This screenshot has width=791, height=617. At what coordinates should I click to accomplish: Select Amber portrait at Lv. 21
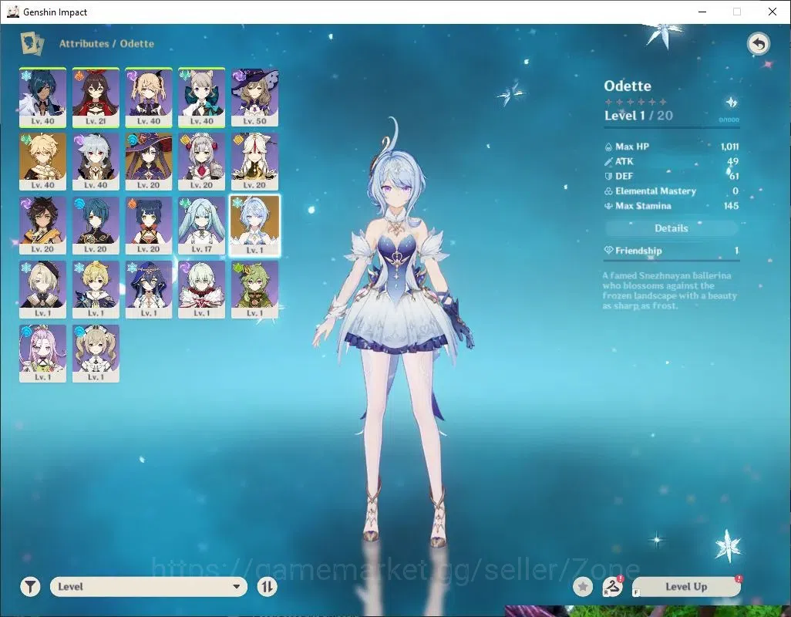point(96,97)
